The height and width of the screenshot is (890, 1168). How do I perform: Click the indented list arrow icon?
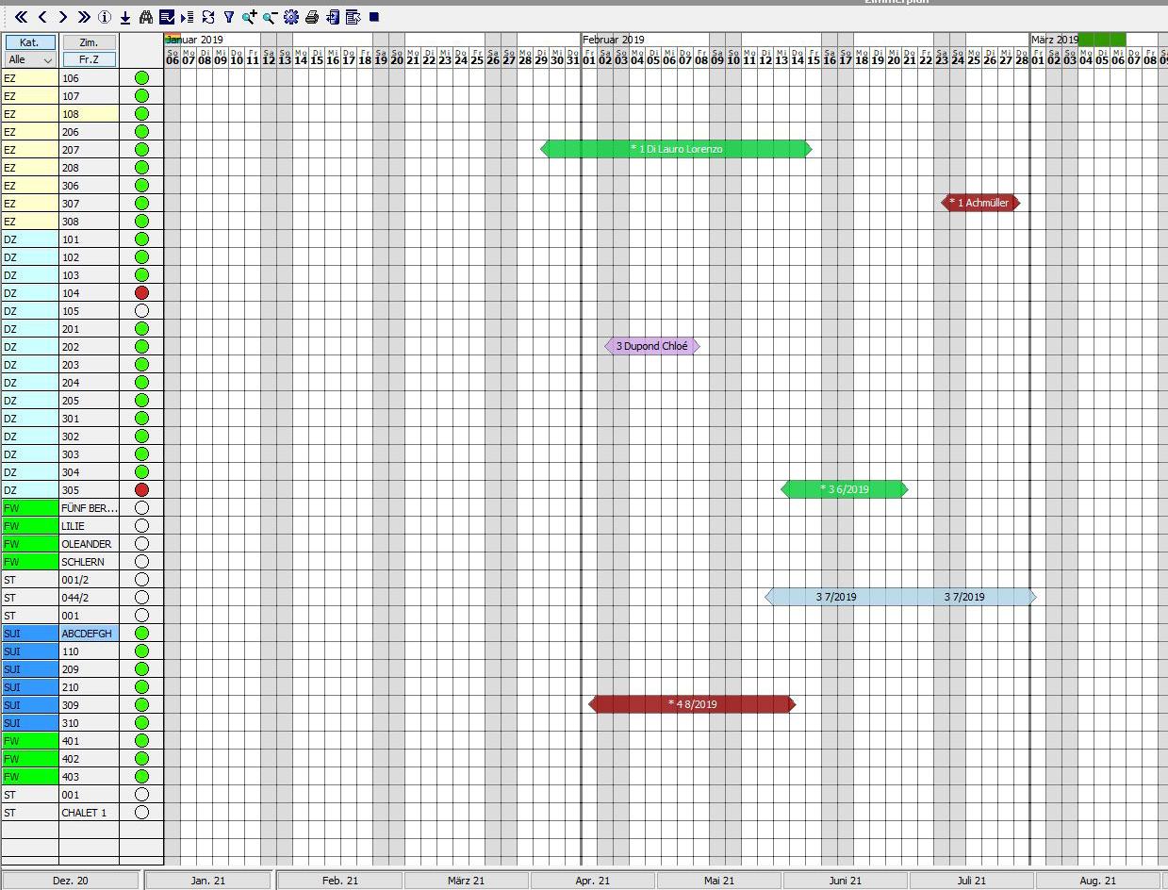187,17
